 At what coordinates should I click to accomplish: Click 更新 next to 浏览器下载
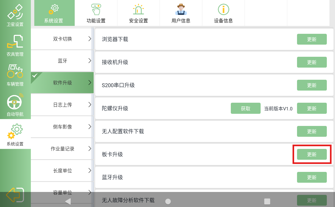pyautogui.click(x=312, y=39)
